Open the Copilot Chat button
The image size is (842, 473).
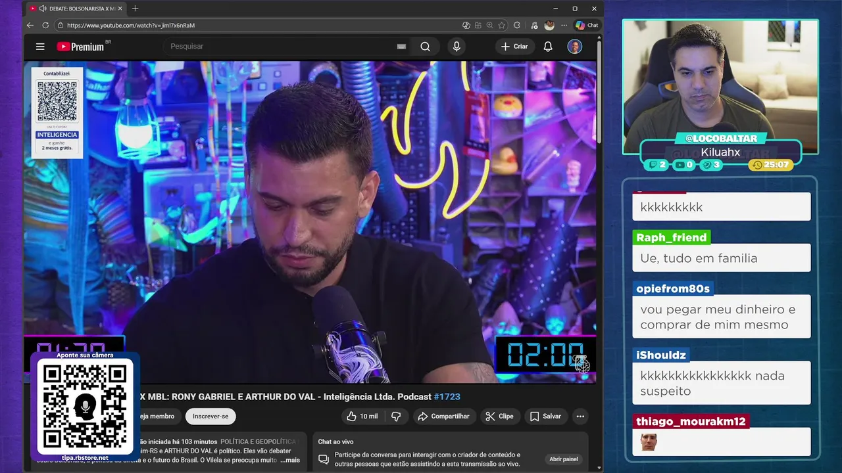587,25
